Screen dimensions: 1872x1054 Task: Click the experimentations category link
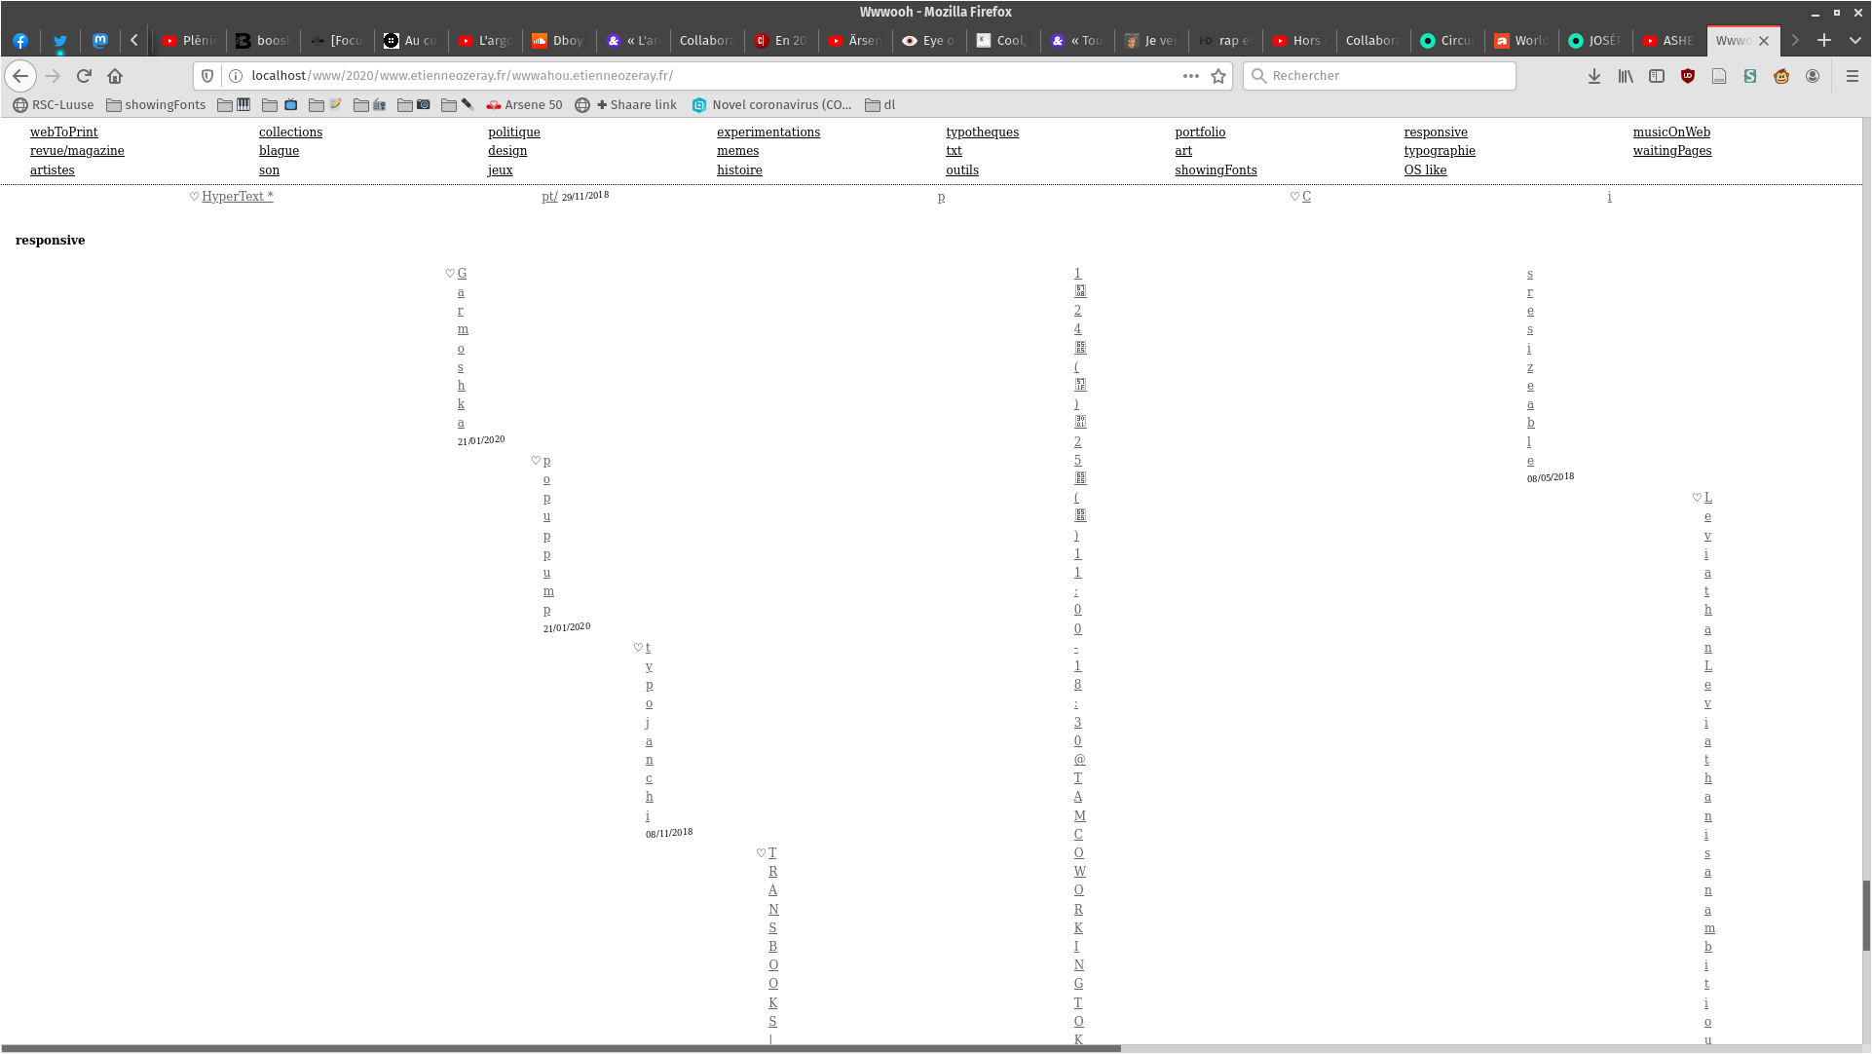[x=768, y=132]
